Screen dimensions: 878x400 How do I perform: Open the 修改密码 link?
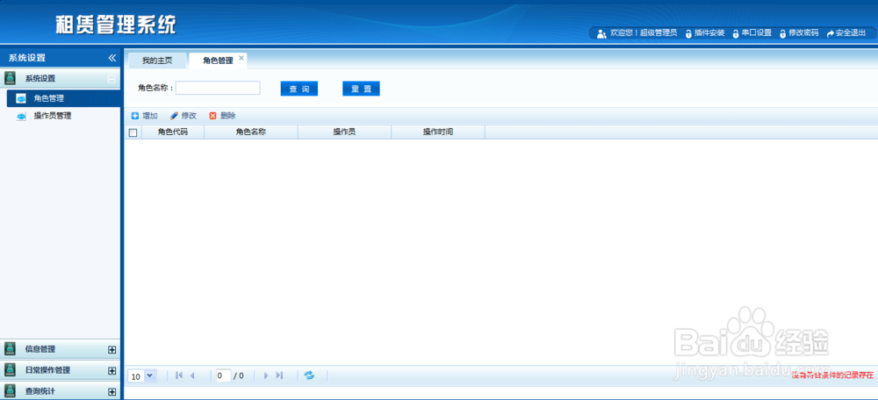[x=803, y=33]
